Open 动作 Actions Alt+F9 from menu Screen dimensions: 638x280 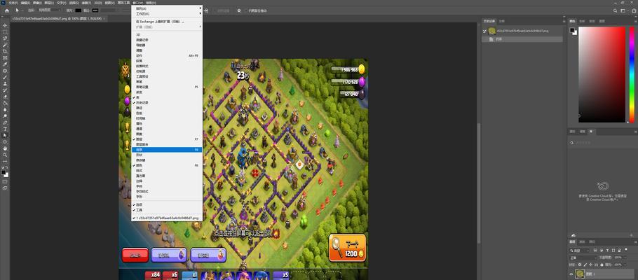(x=166, y=55)
